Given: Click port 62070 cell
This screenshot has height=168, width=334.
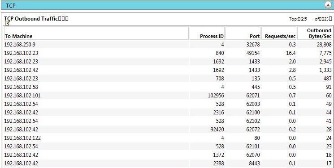Looking at the screenshot, I should click(253, 155).
